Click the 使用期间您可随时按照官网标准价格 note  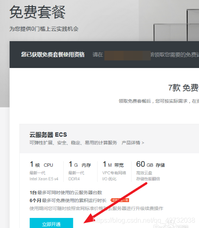[x=96, y=208]
